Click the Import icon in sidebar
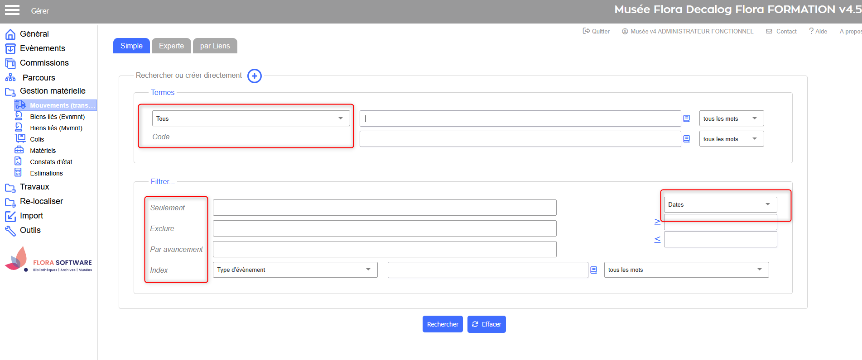 tap(10, 216)
